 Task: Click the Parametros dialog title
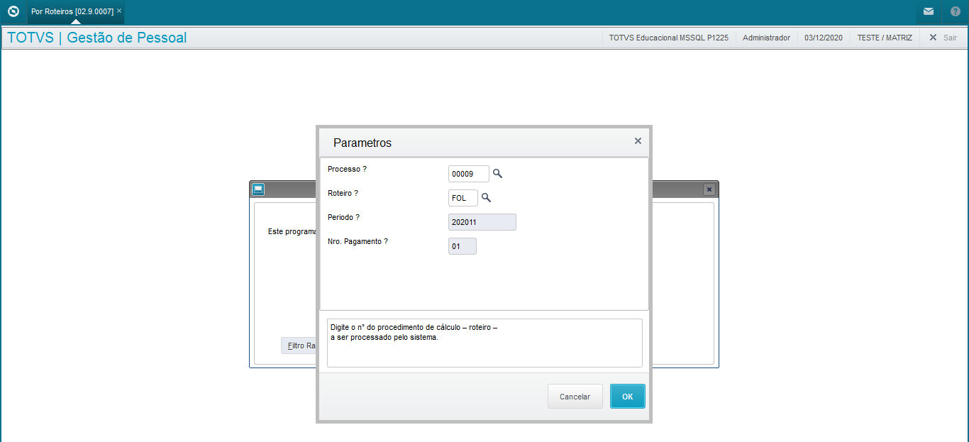362,143
